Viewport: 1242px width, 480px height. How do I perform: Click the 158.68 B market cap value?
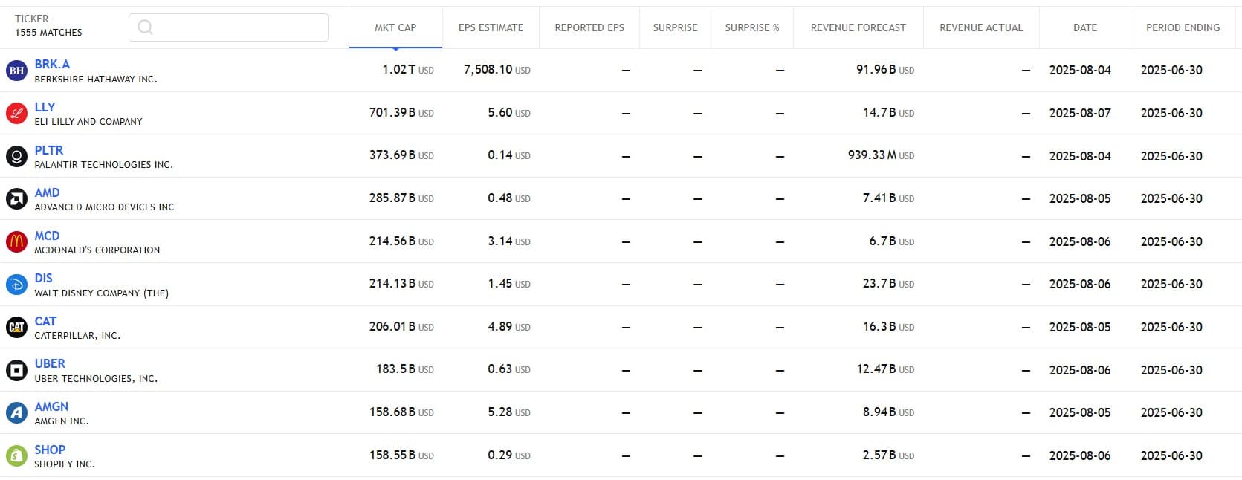tap(401, 412)
